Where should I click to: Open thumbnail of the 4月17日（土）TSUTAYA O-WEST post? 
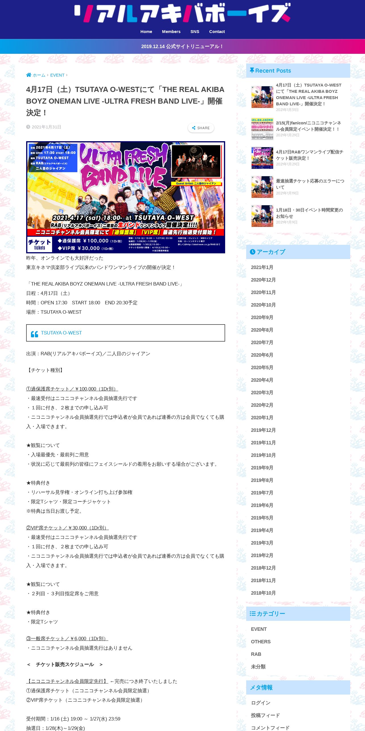[262, 97]
